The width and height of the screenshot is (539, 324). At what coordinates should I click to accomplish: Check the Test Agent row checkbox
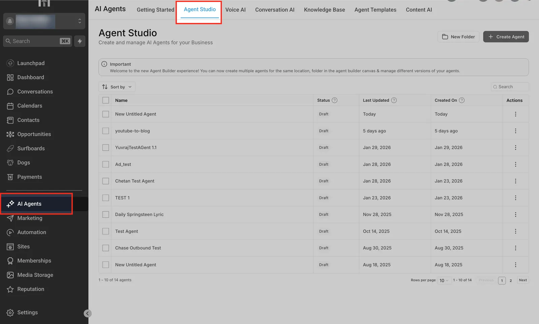click(106, 231)
